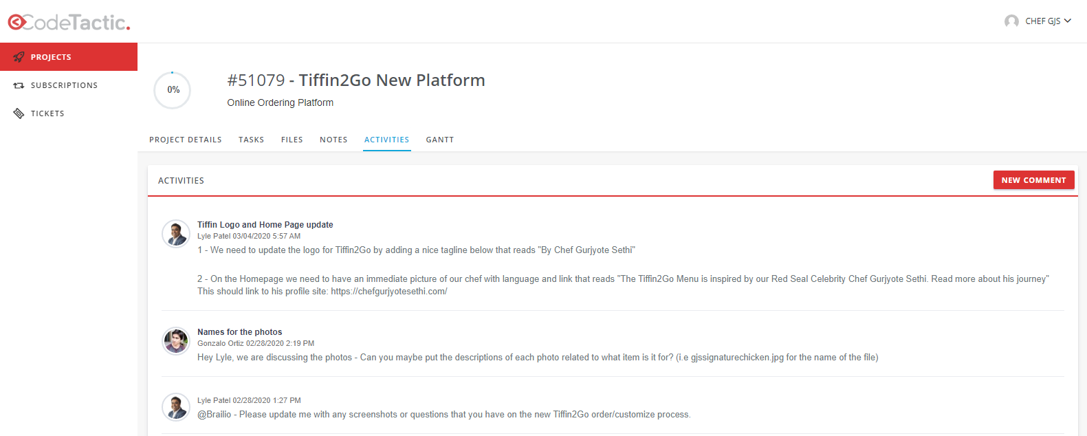Click 'Gonzalo Ortiz 02/28/2020 2:19 PM' byline
Viewport: 1087px width, 436px height.
(256, 343)
